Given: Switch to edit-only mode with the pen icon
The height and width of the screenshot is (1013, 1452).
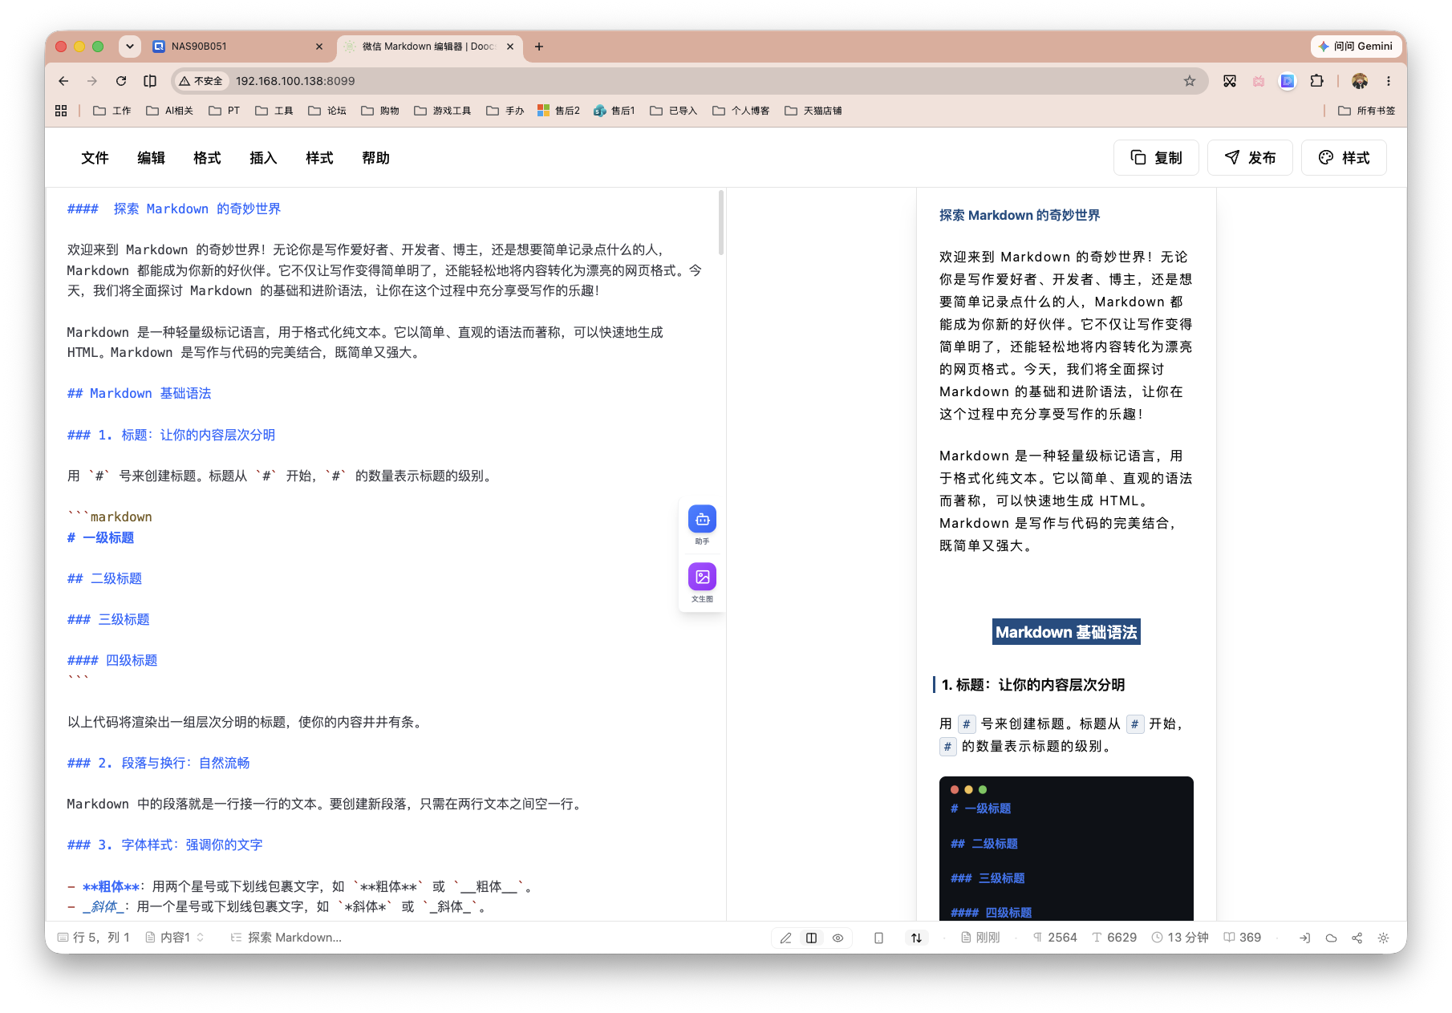Looking at the screenshot, I should pyautogui.click(x=785, y=938).
